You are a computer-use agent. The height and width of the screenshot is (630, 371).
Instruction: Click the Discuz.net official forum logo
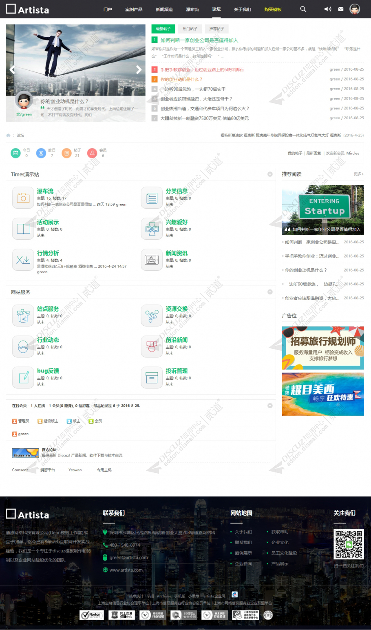[x=25, y=453]
